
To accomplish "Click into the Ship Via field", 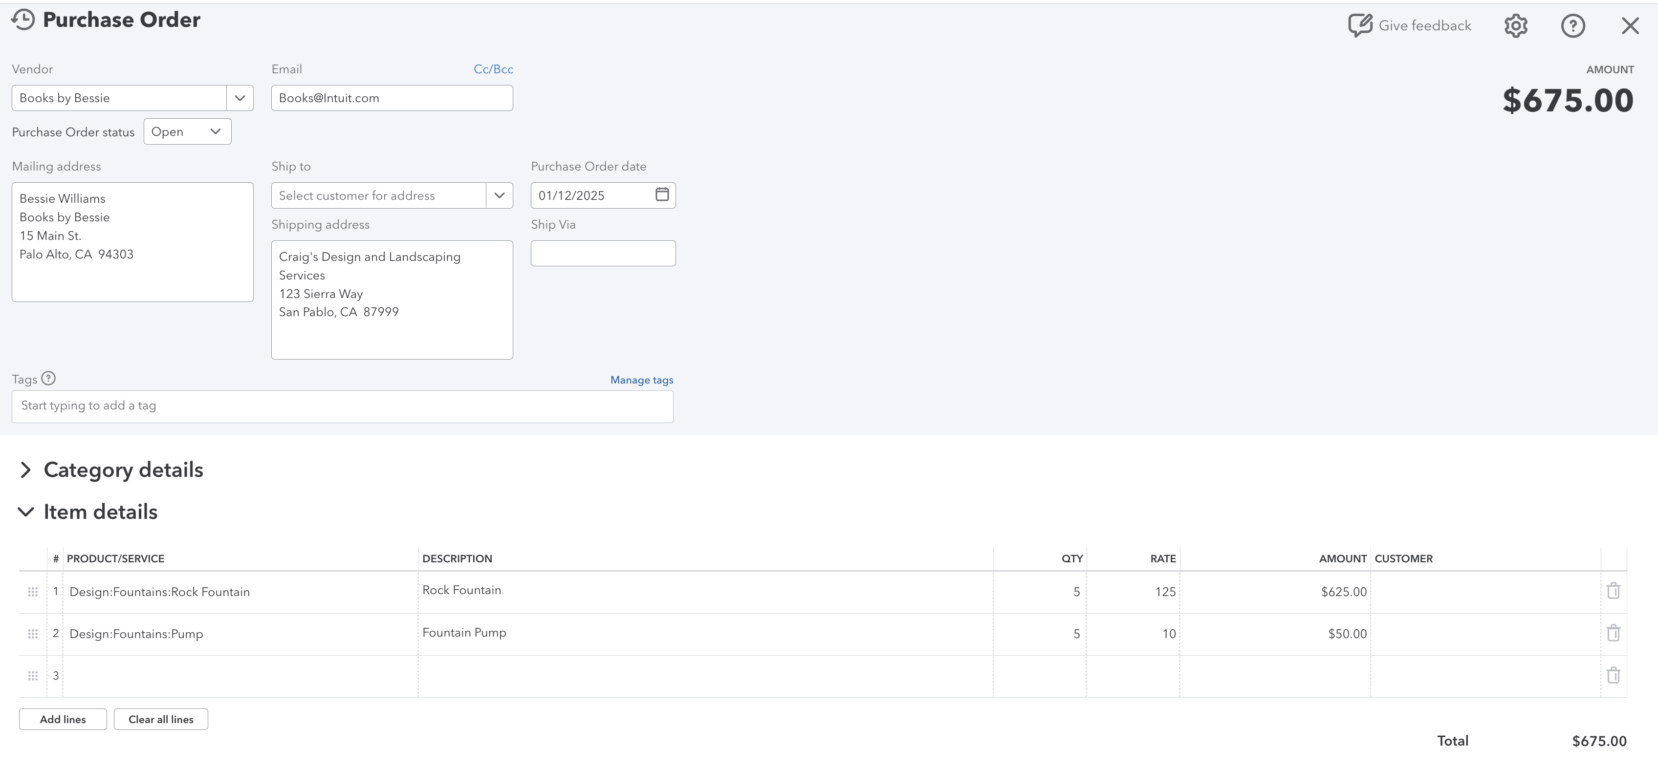I will click(x=603, y=254).
